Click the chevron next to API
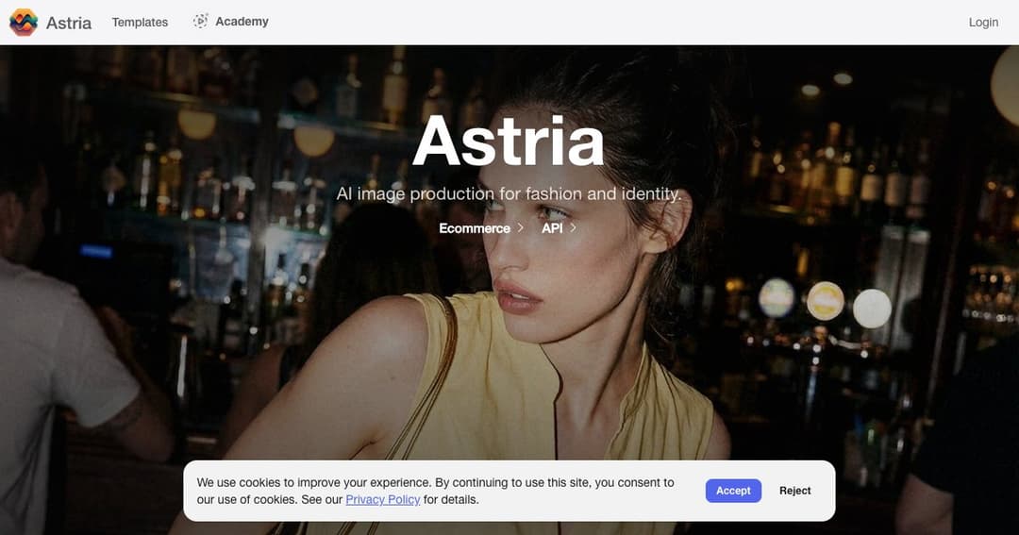This screenshot has height=535, width=1019. pos(573,227)
